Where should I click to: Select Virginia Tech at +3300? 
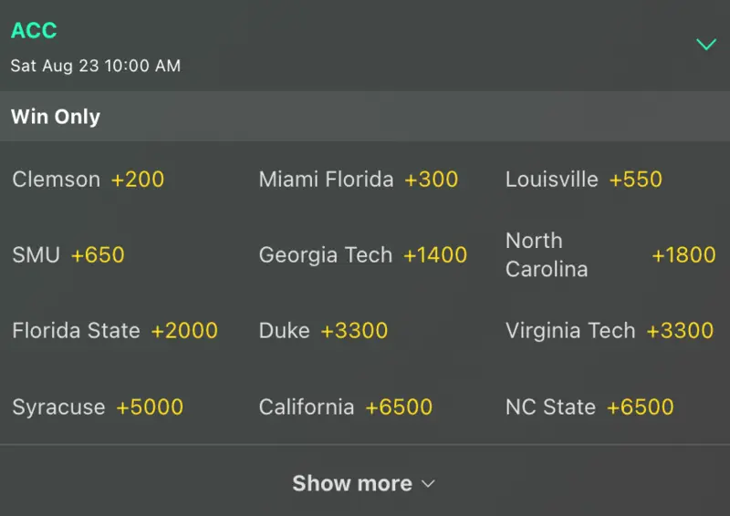tap(609, 330)
